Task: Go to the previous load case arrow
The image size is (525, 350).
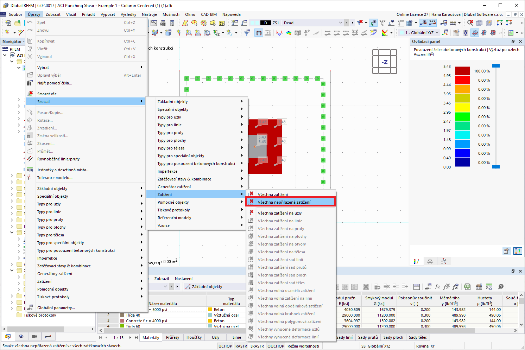Action: point(347,23)
